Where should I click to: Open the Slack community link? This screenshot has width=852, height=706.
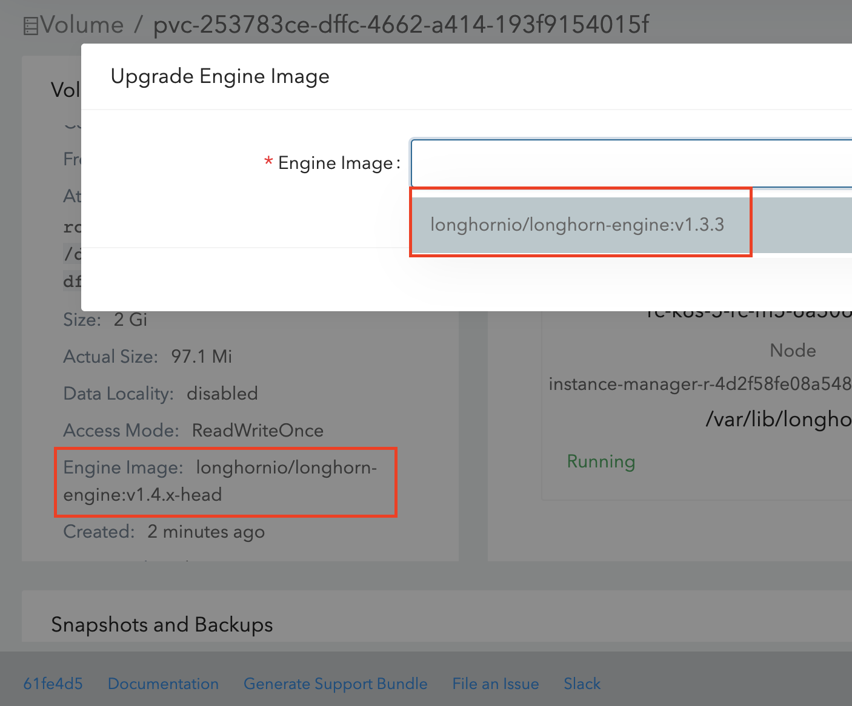(581, 684)
